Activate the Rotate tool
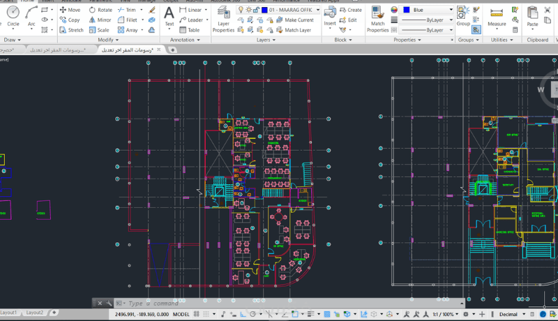The height and width of the screenshot is (321, 558). tap(100, 10)
